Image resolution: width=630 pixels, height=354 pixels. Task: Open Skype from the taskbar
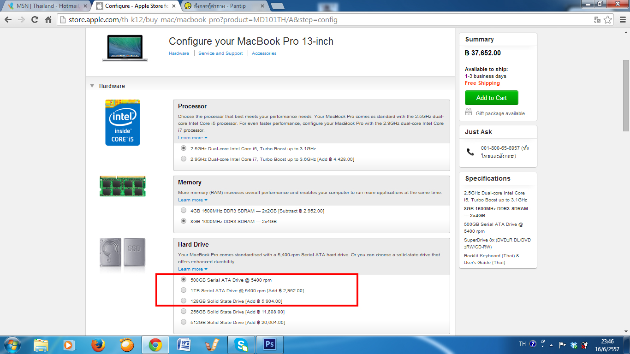point(240,345)
